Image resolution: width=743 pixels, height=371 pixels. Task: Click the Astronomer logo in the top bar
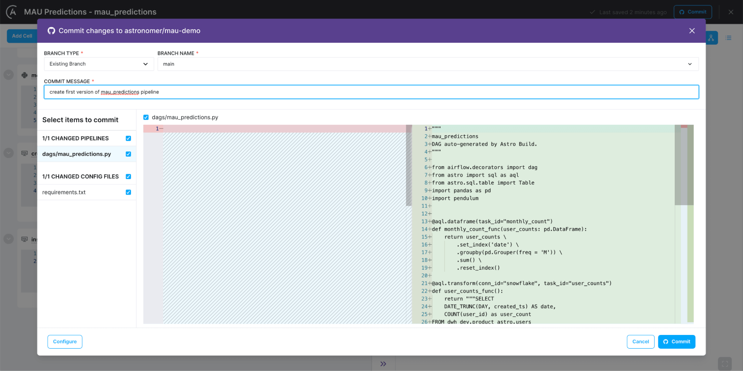click(11, 12)
